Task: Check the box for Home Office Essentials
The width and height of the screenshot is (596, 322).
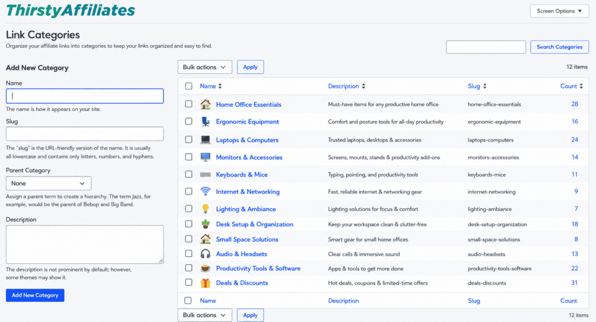Action: 189,104
